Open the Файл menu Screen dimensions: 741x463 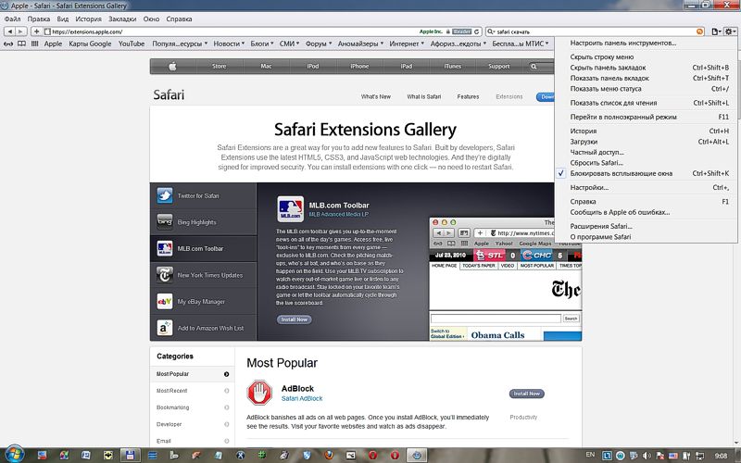pyautogui.click(x=12, y=19)
